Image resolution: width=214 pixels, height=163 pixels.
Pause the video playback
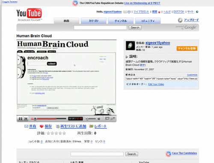[21, 118]
